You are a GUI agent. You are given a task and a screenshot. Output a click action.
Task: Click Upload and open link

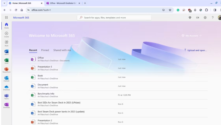point(195,50)
